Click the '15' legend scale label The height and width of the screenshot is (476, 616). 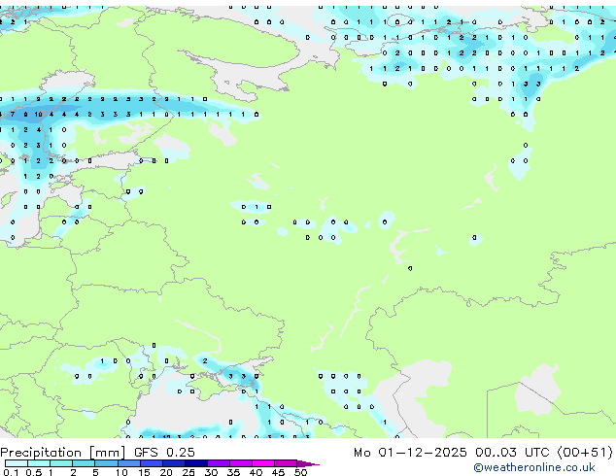pos(144,472)
